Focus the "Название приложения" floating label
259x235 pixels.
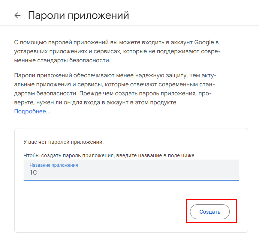coord(54,165)
